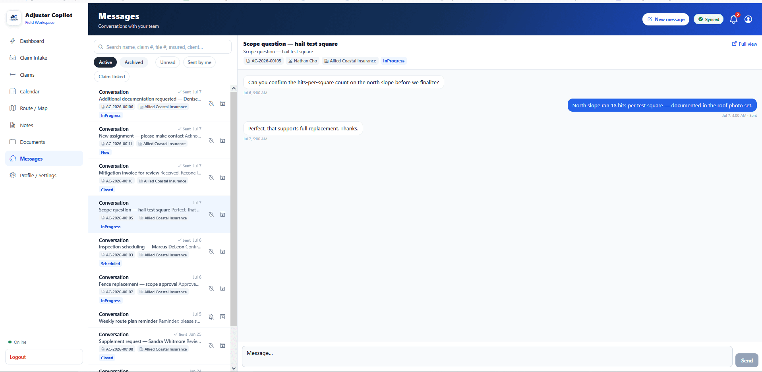Archive the Supplement request conversation
The image size is (762, 372).
pyautogui.click(x=223, y=345)
